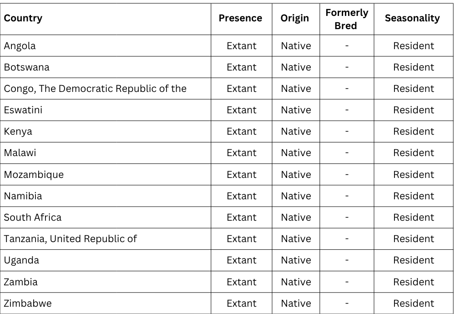Image resolution: width=455 pixels, height=314 pixels.
Task: Click the Kenya country cell
Action: (18, 132)
